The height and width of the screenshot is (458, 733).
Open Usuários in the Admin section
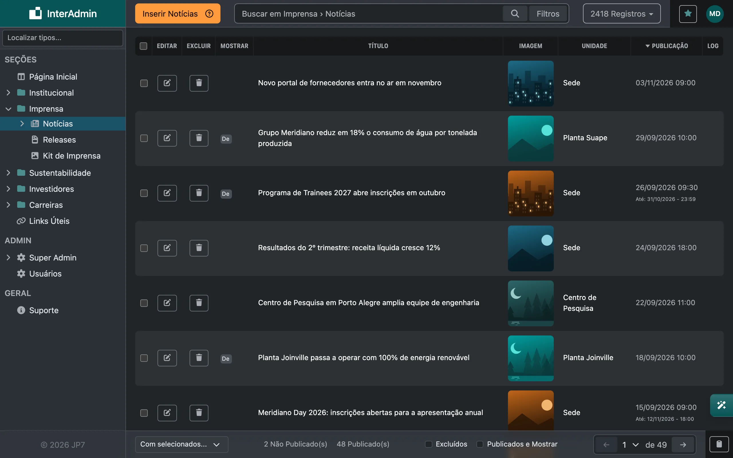click(45, 274)
